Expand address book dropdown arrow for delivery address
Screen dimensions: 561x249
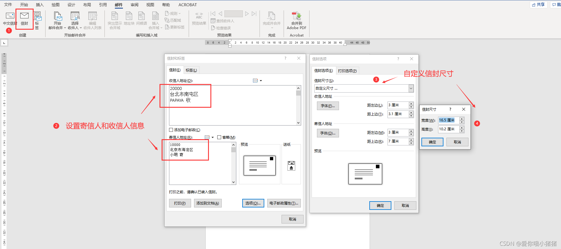261,80
